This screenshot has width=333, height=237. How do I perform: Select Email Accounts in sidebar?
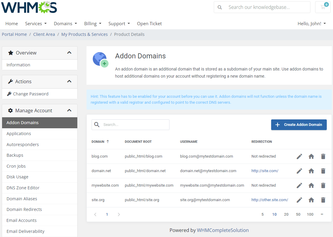[40, 220]
